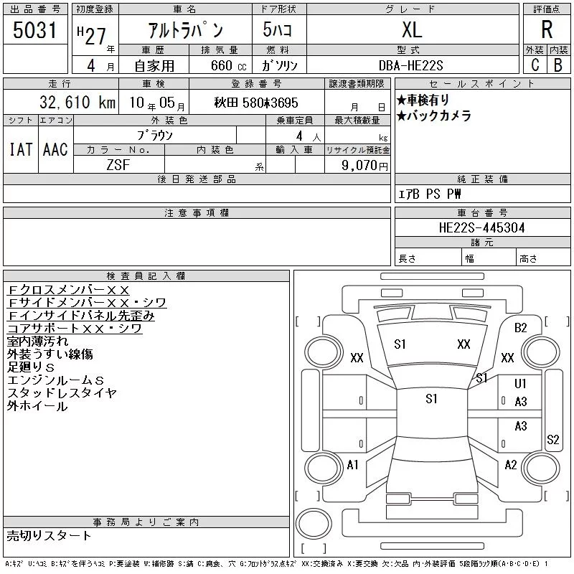Screen dimensions: 574x574
Task: Select the equipment text エアB PS PW
Action: coord(429,194)
